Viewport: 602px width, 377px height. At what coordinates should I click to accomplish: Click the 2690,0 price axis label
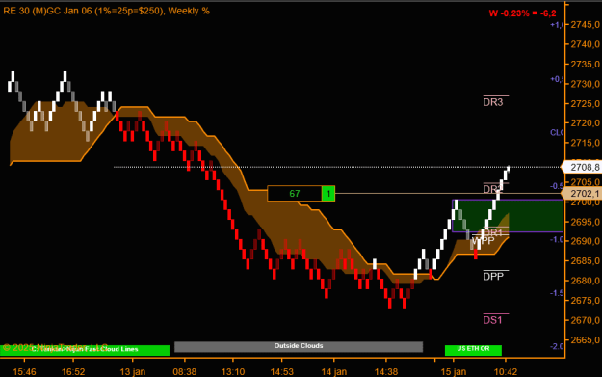click(x=585, y=241)
